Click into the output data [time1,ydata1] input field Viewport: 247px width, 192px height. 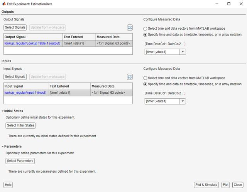162,52
